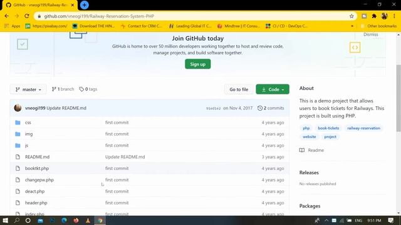401x225 pixels.
Task: Open the README.md file
Action: pos(38,157)
